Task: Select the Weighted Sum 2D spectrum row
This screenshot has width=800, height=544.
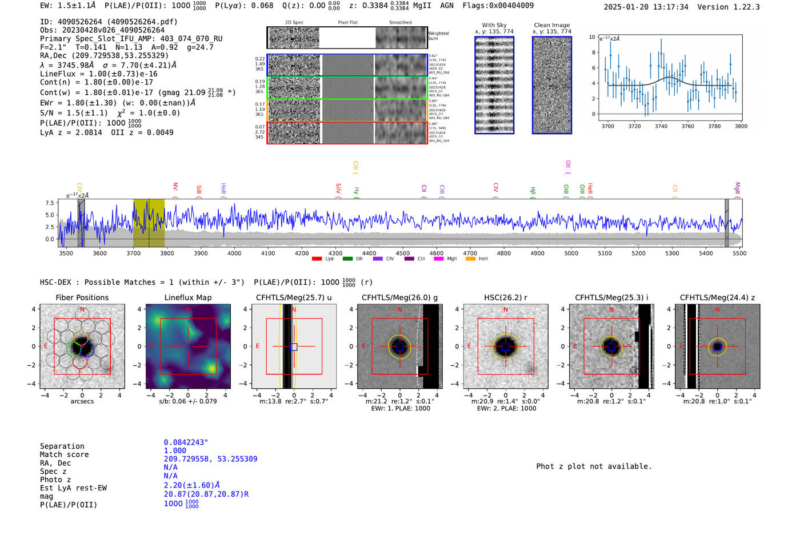Action: pyautogui.click(x=347, y=38)
